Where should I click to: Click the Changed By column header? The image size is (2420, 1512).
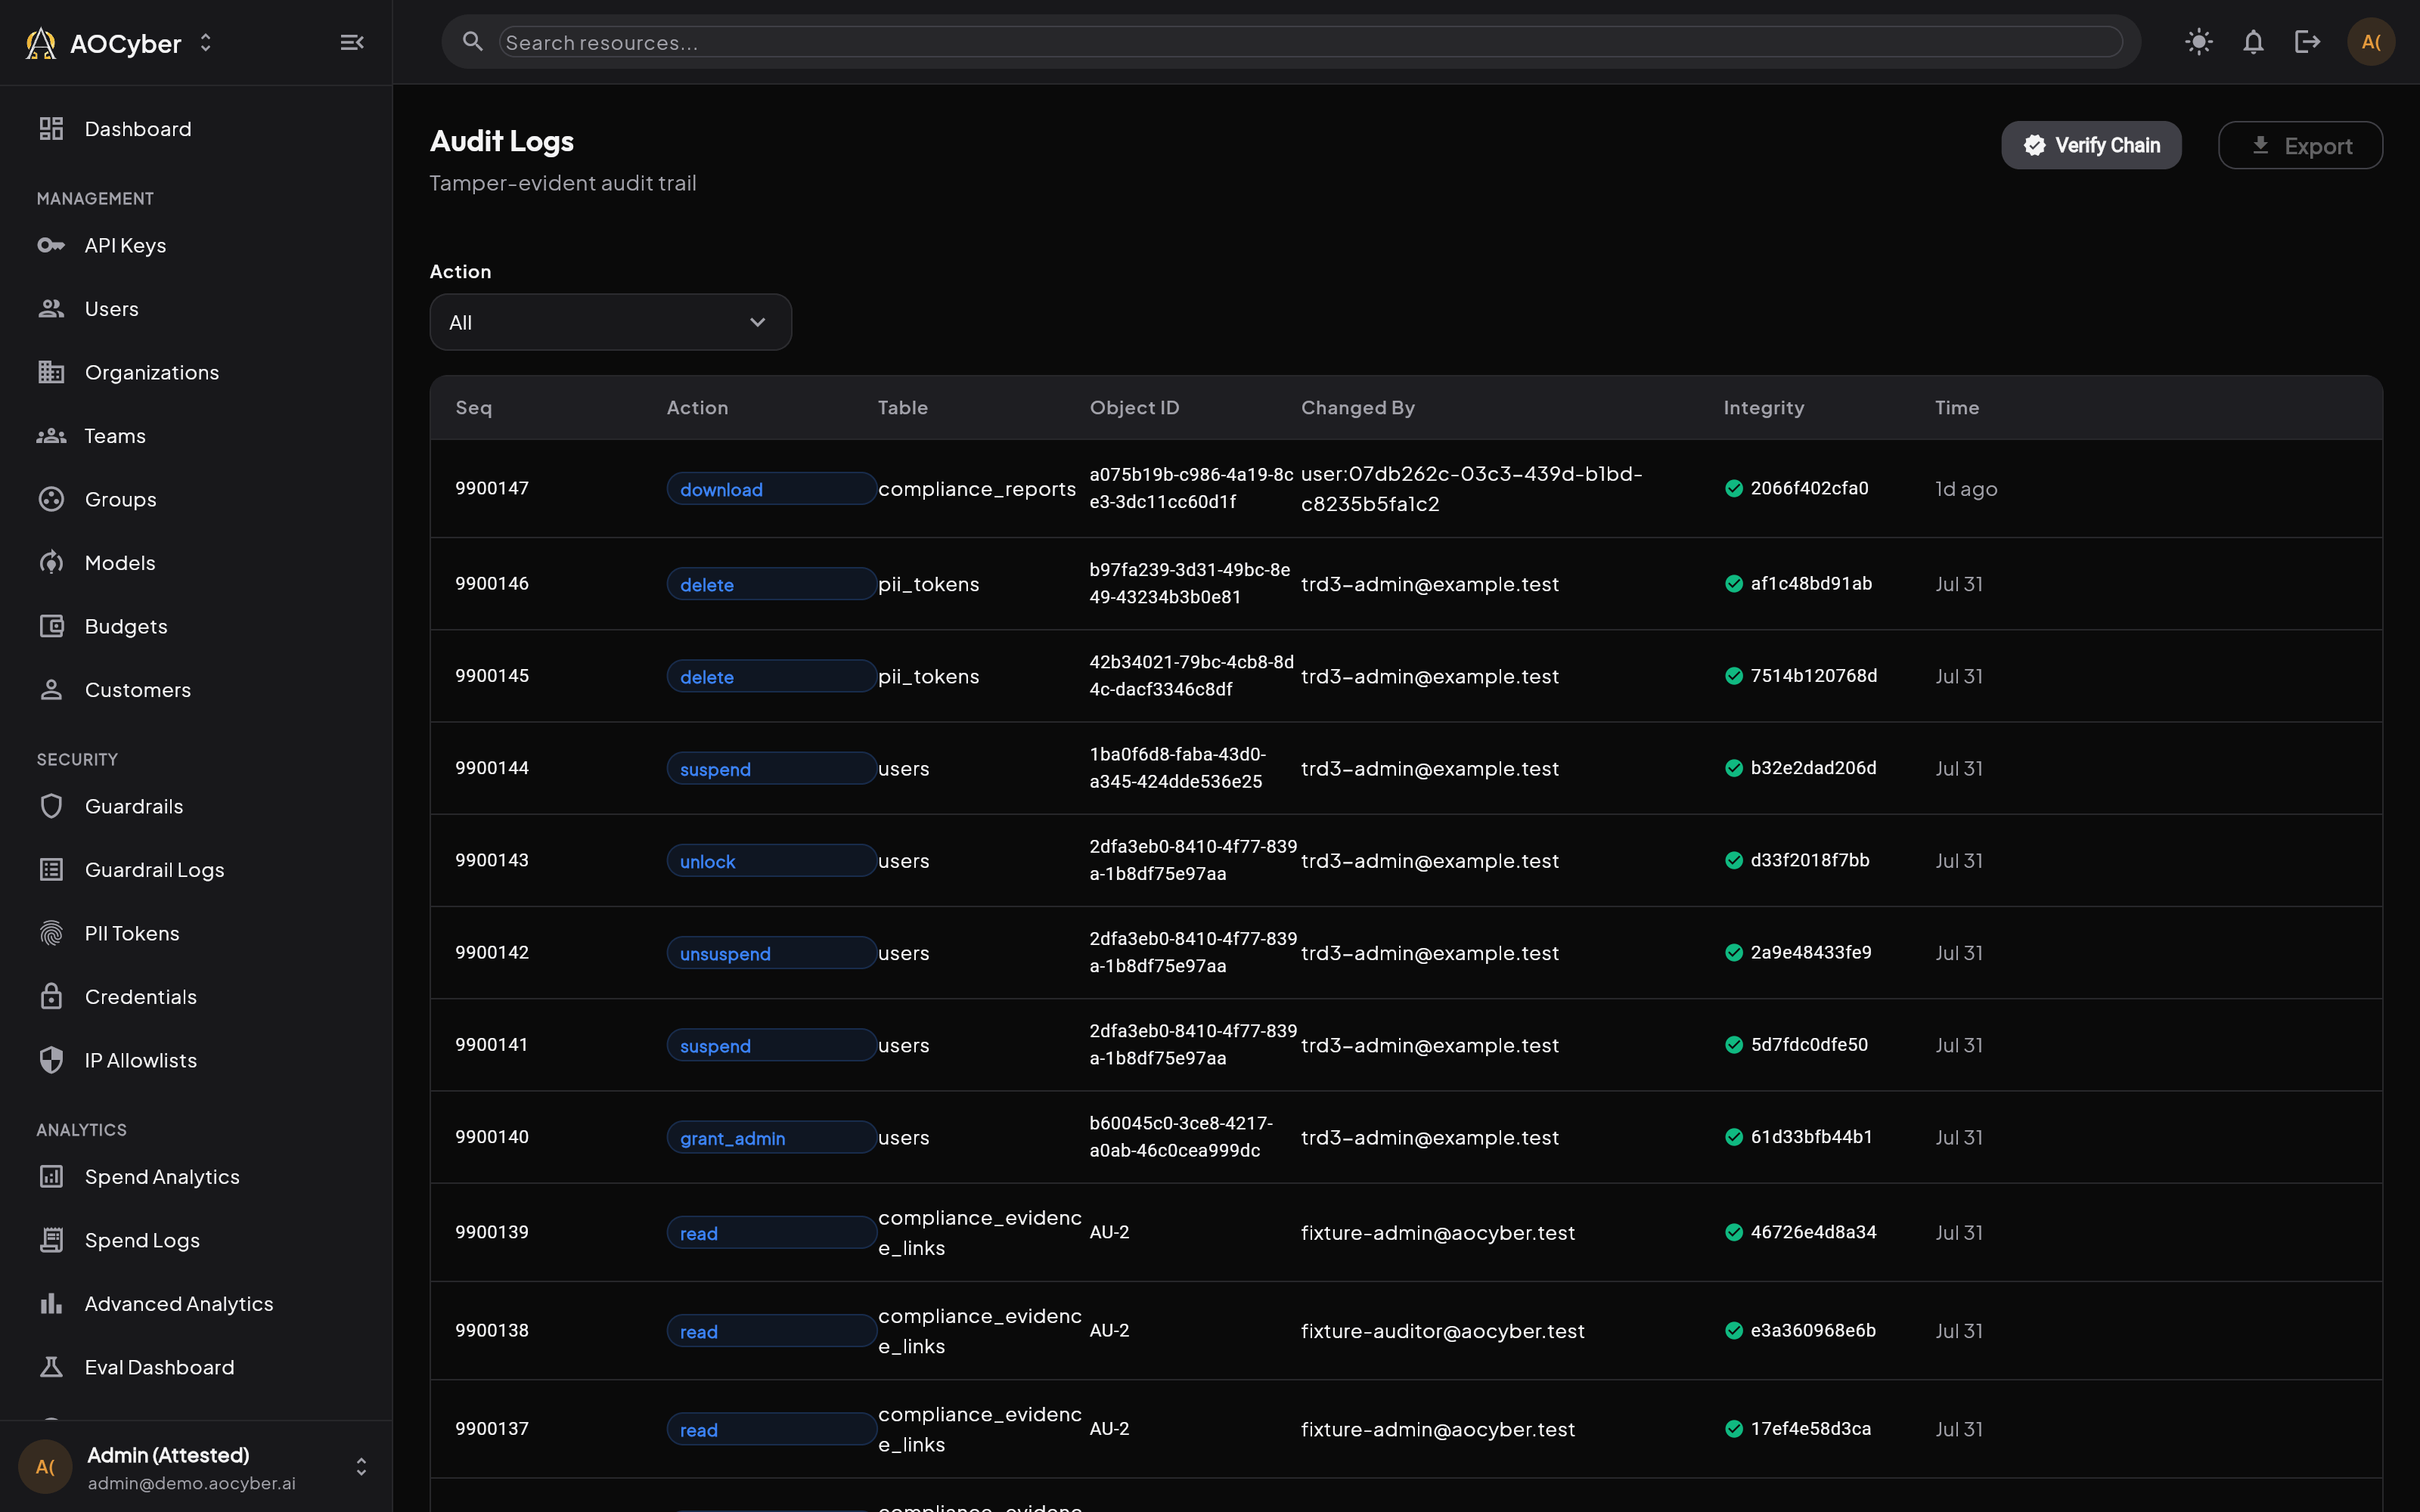pyautogui.click(x=1357, y=407)
